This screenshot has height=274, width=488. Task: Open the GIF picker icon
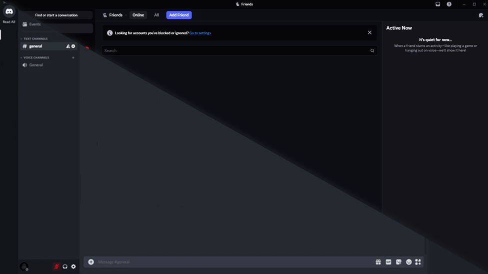pyautogui.click(x=388, y=262)
